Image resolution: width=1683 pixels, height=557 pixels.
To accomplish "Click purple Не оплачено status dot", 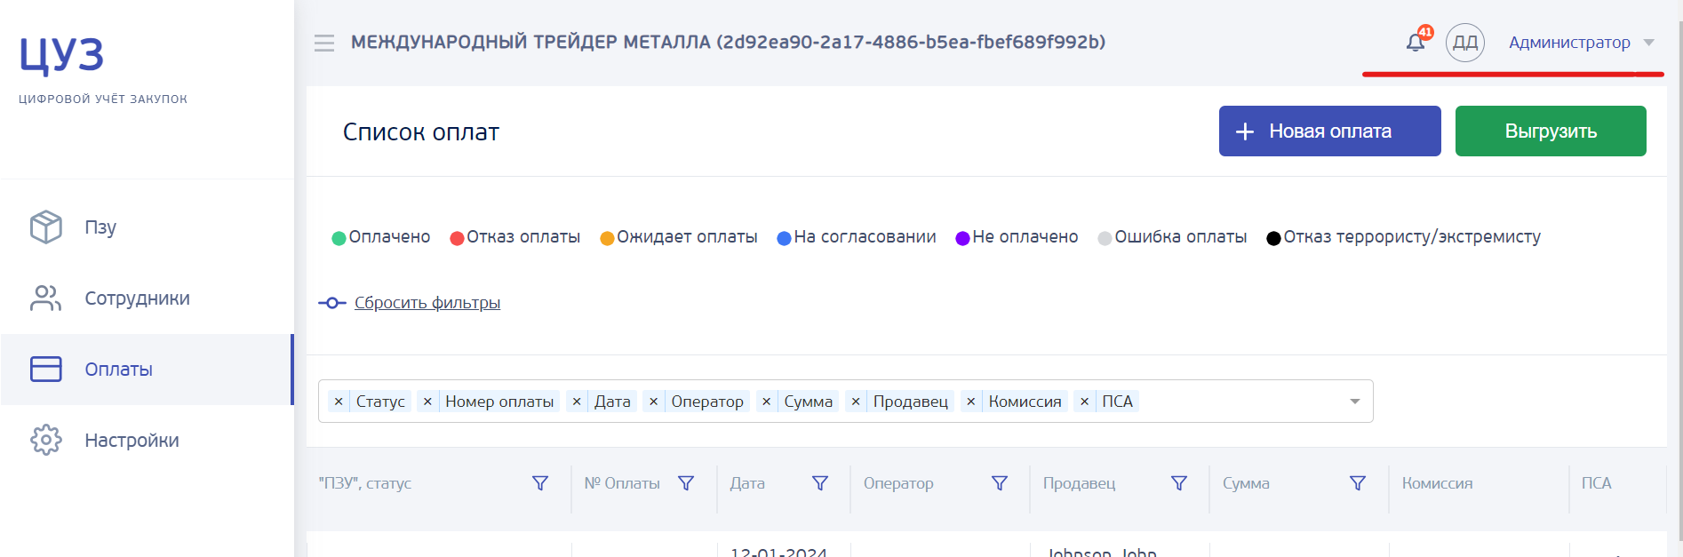I will [x=962, y=238].
